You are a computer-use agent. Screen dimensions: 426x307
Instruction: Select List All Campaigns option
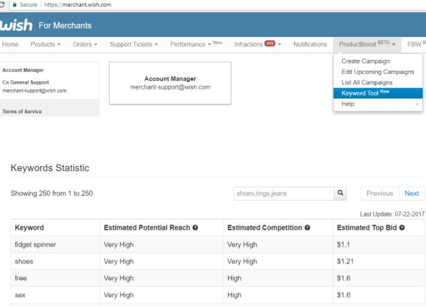(x=367, y=82)
